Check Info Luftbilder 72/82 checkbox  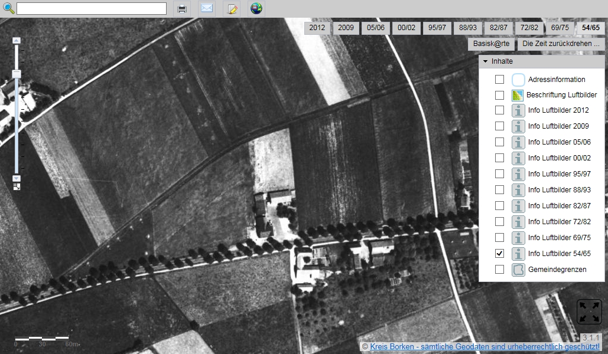tap(499, 221)
